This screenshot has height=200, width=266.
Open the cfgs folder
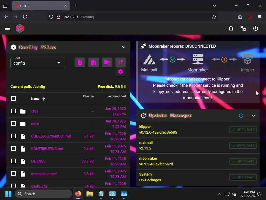tap(35, 111)
